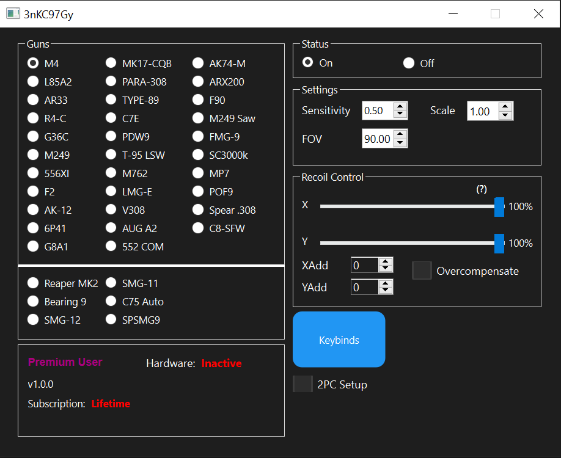Click the app icon in title bar

tap(13, 13)
